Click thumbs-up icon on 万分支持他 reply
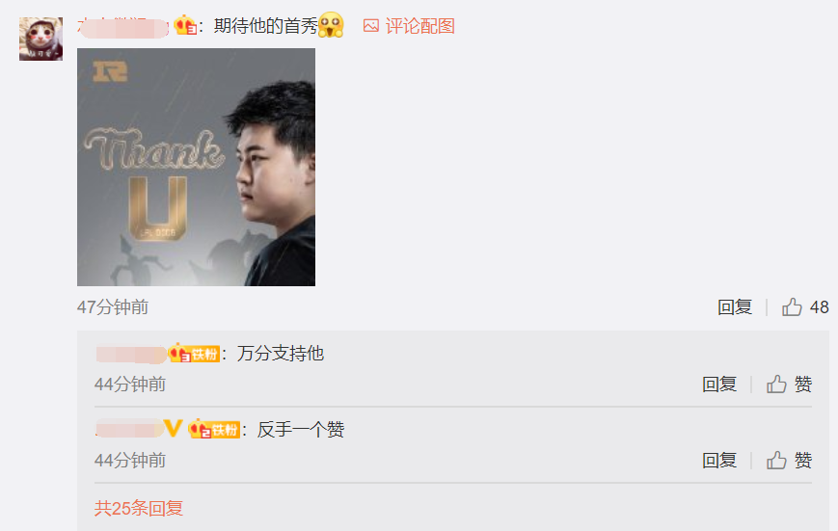 pyautogui.click(x=776, y=385)
